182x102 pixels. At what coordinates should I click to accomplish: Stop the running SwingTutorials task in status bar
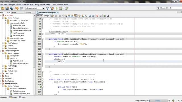click(169, 101)
